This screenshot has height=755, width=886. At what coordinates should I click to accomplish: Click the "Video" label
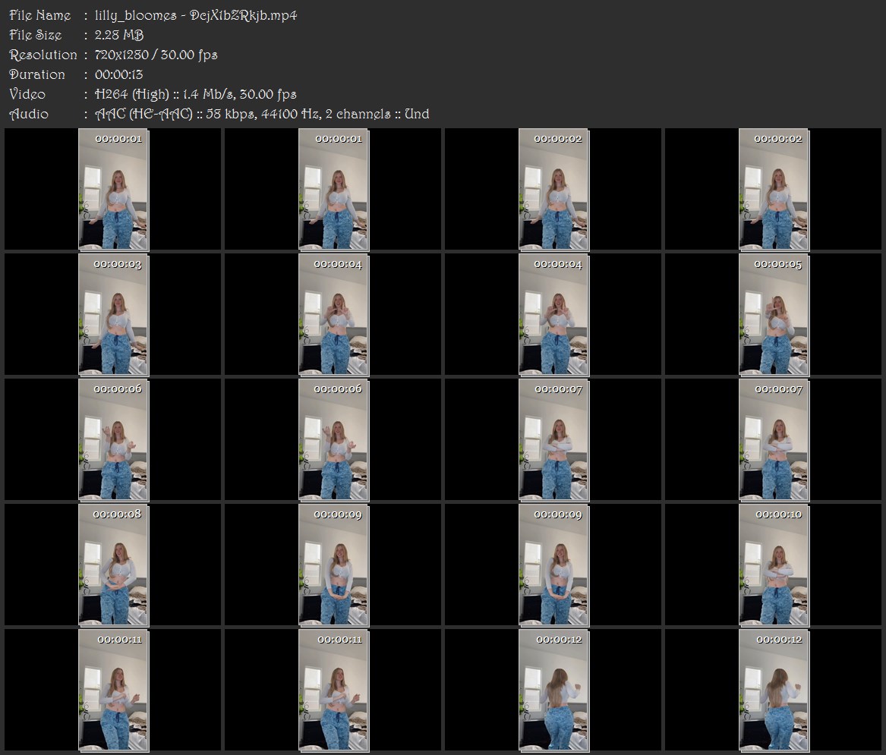pyautogui.click(x=27, y=94)
